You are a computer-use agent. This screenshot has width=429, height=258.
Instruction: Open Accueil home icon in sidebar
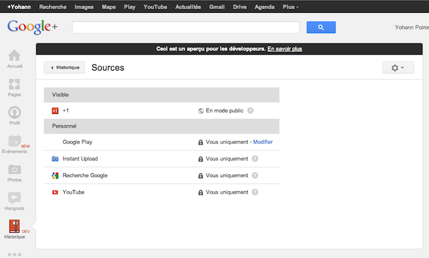click(x=14, y=56)
